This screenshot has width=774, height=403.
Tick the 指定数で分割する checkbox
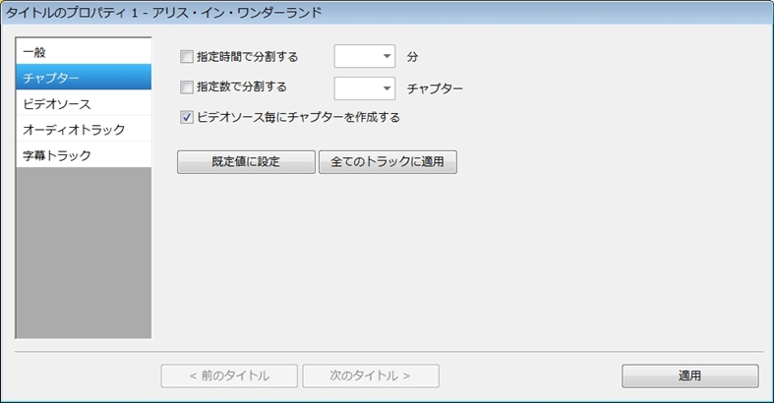pos(186,87)
